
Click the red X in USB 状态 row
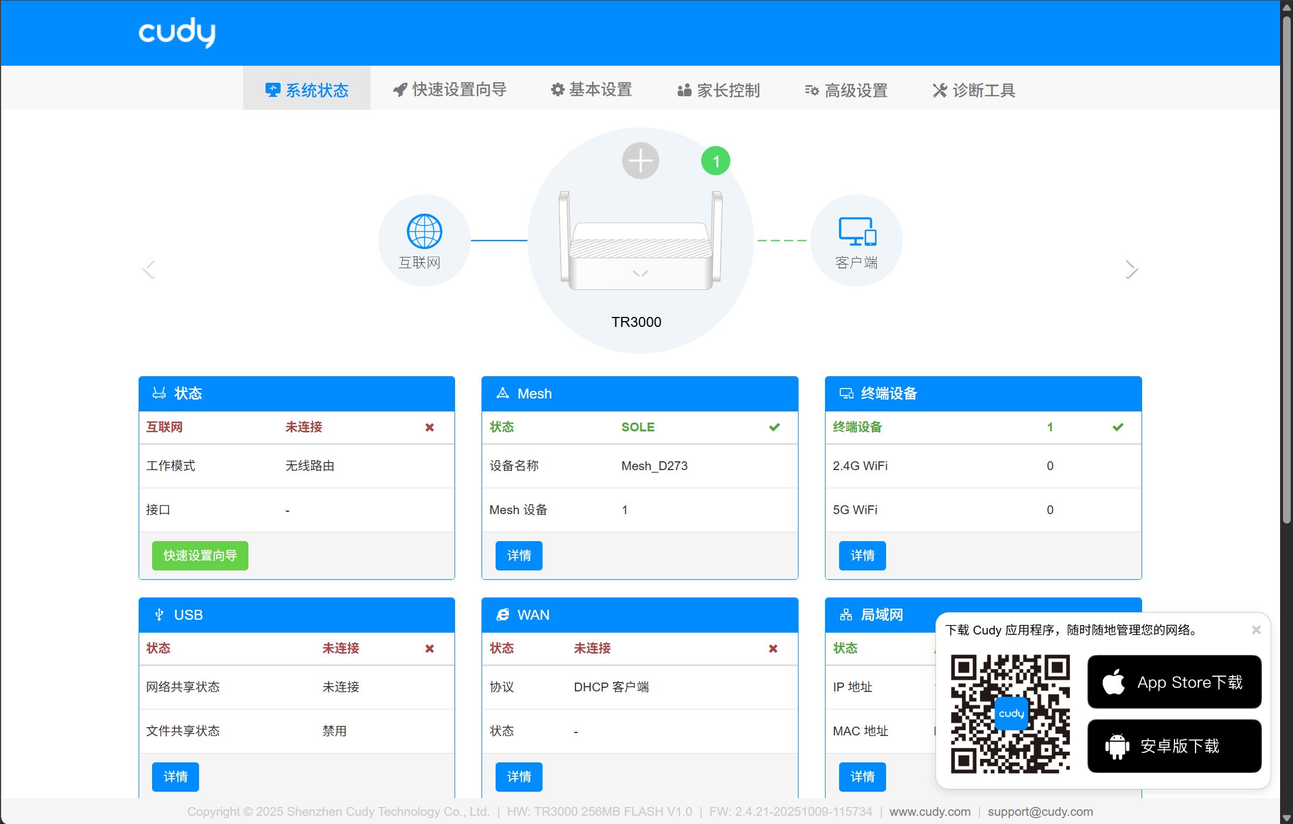(x=430, y=649)
